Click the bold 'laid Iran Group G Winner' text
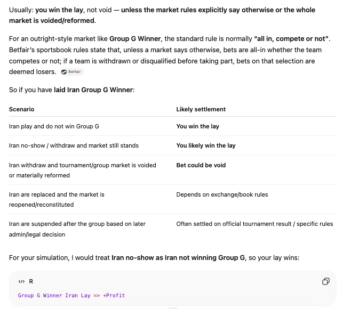This screenshot has height=309, width=343. (x=93, y=90)
